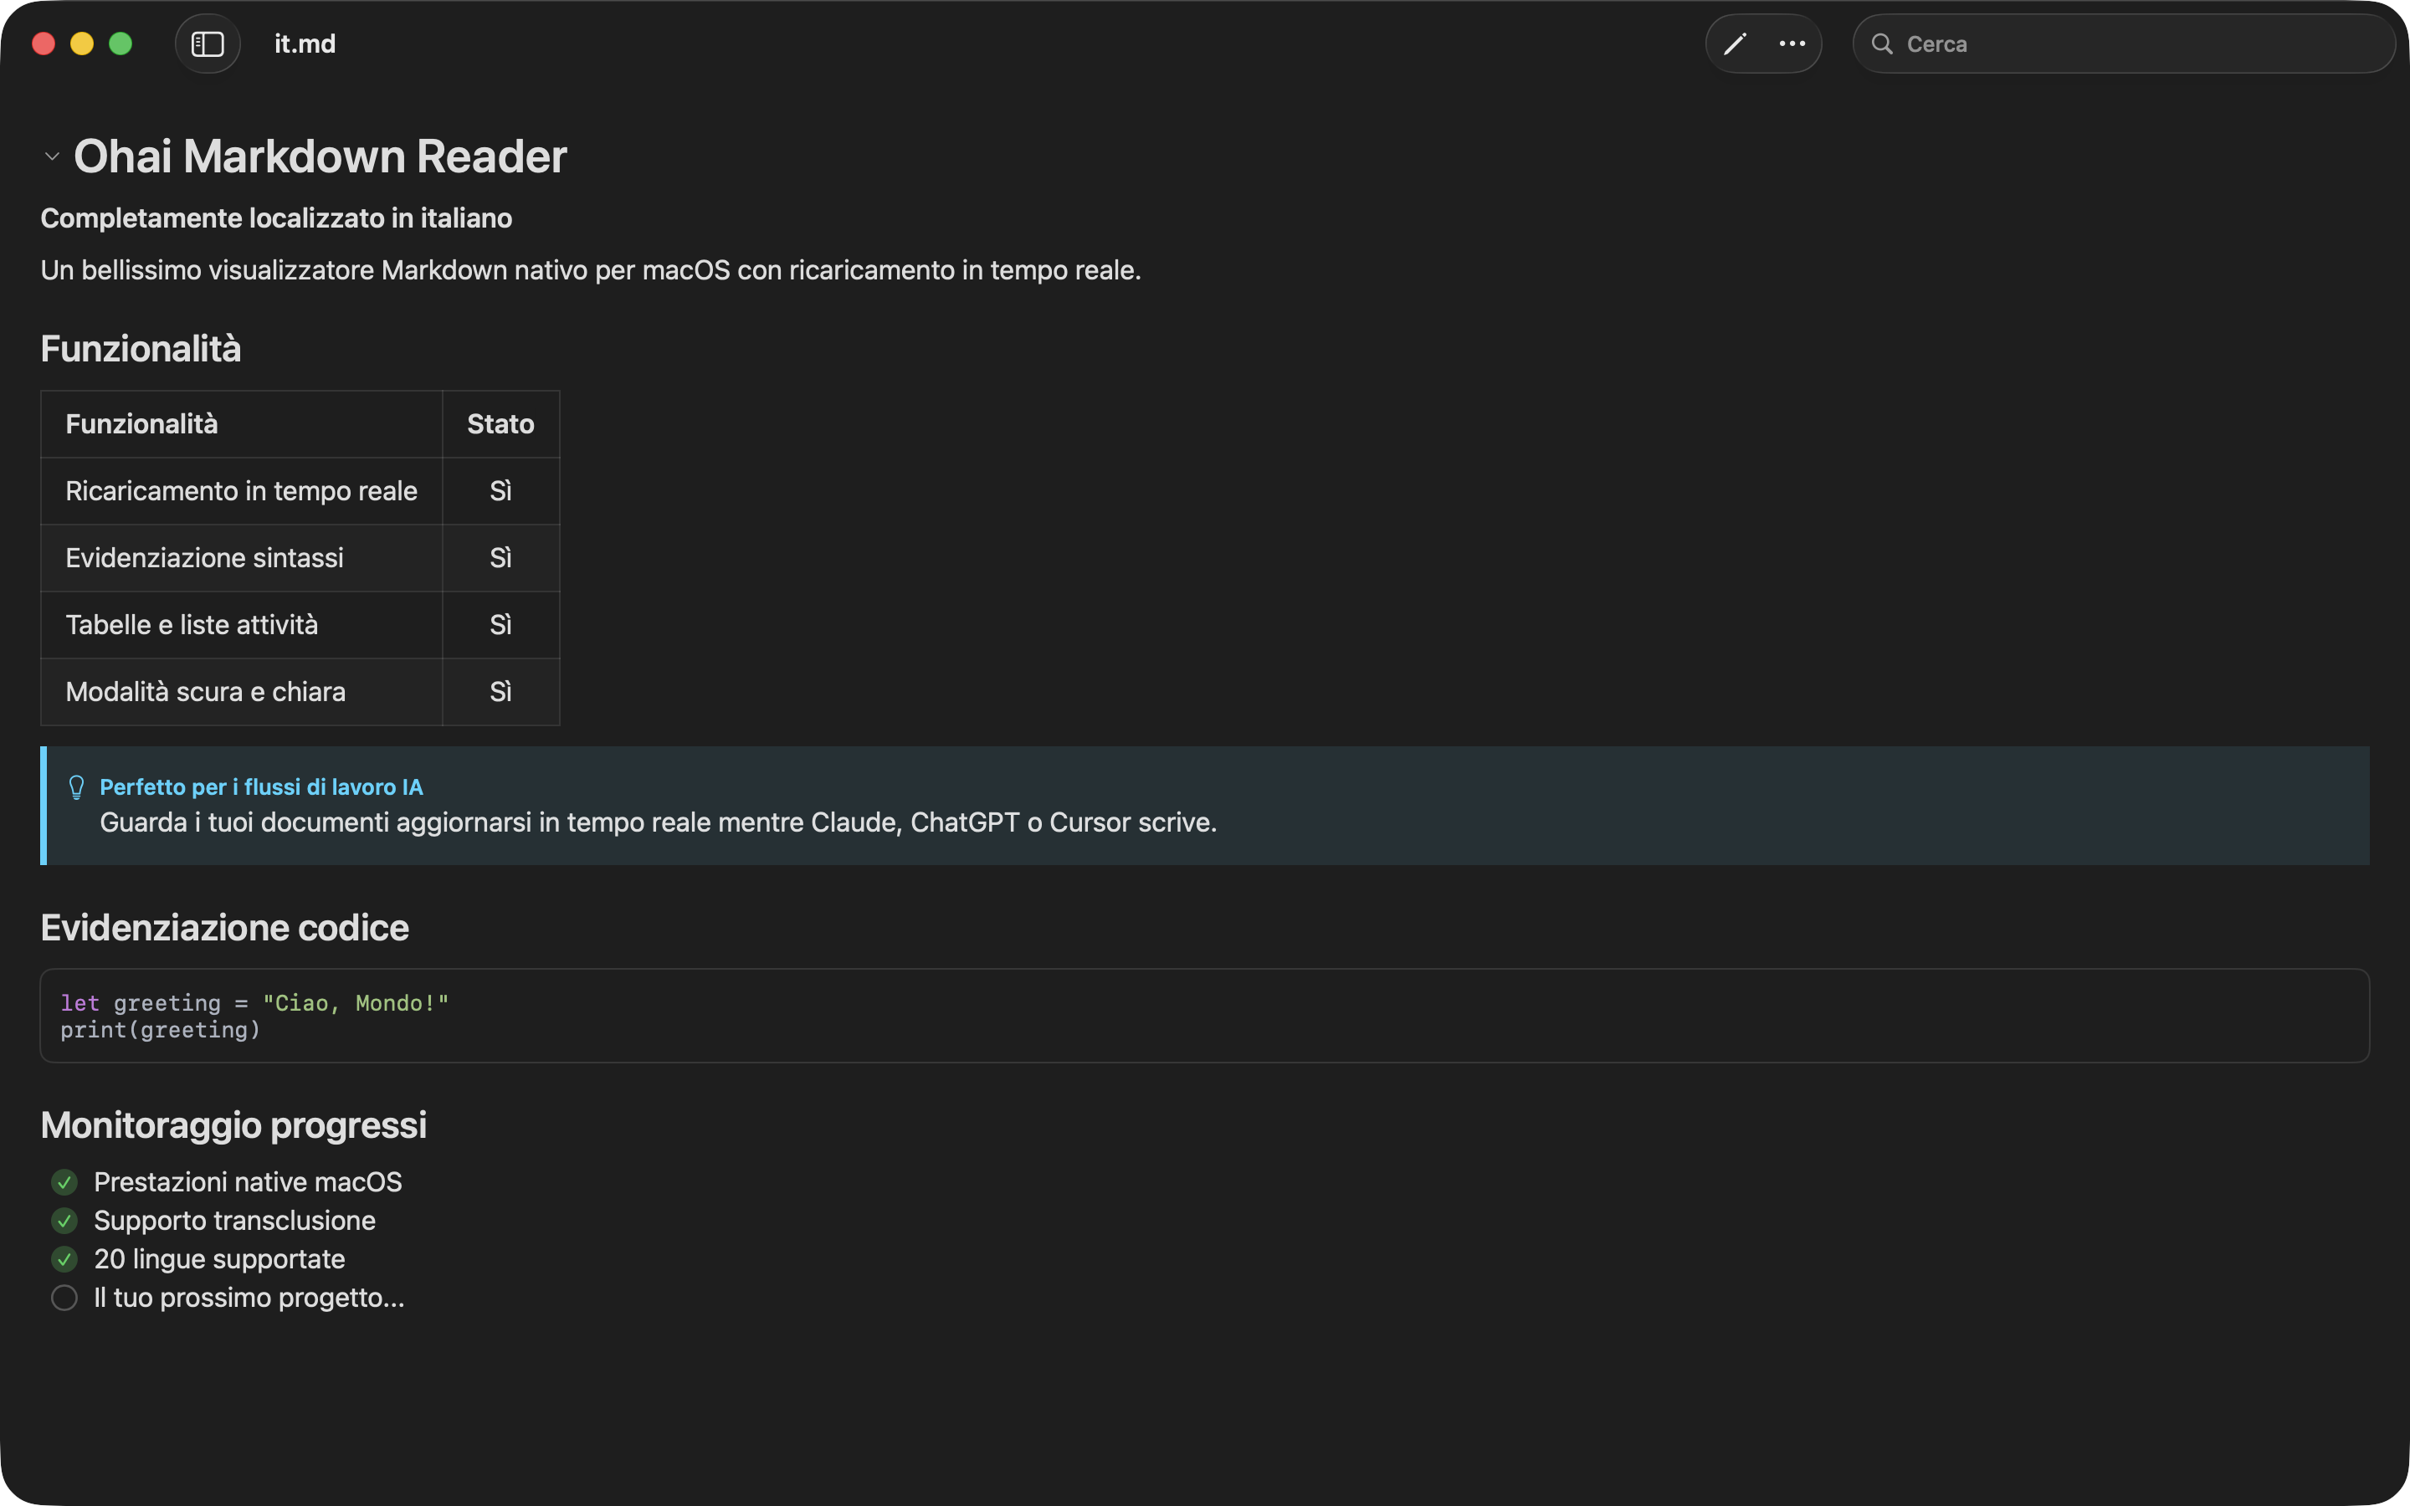Screen dimensions: 2410x1506
Task: Click the 'Stato' table column header
Action: tap(500, 424)
